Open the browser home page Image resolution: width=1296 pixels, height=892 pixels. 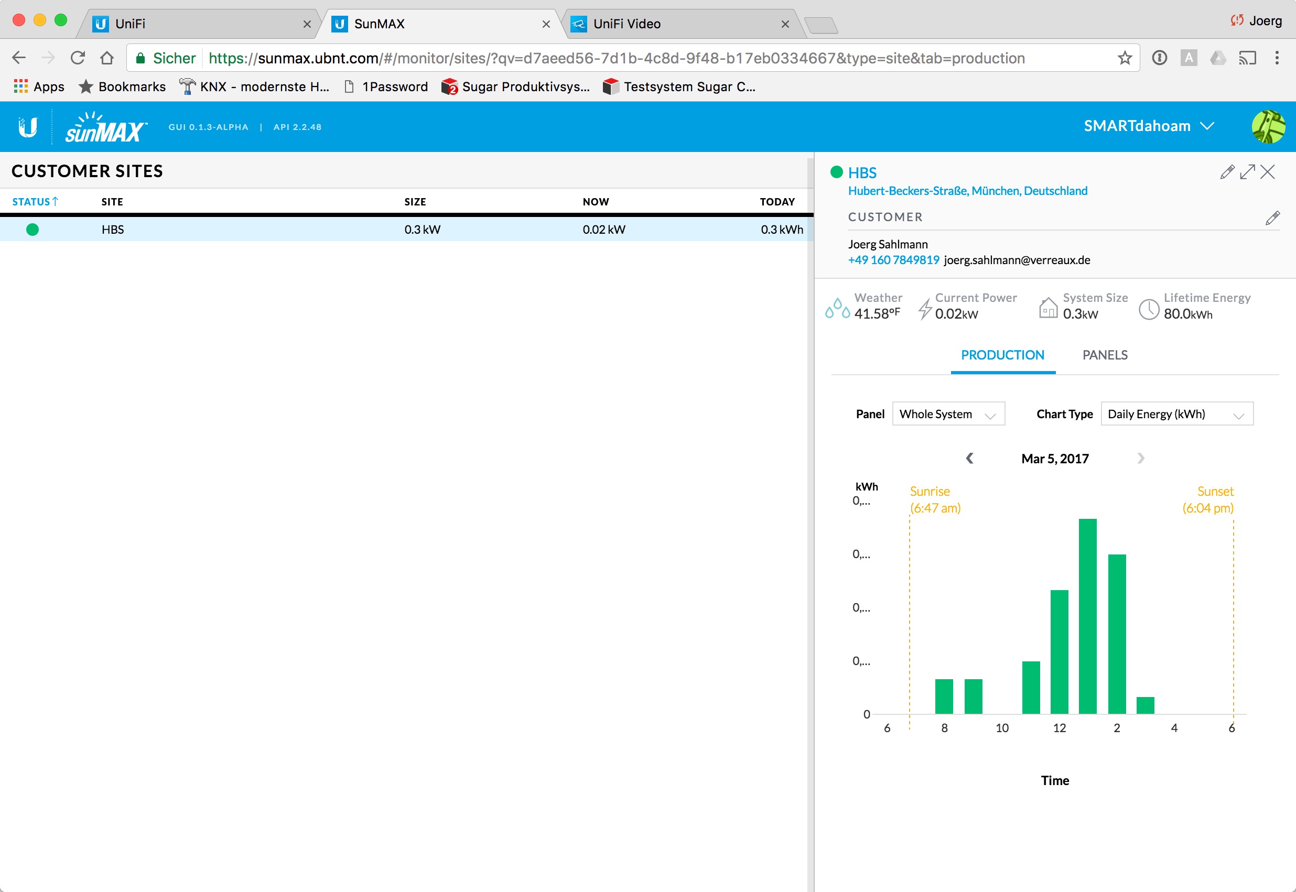click(107, 58)
